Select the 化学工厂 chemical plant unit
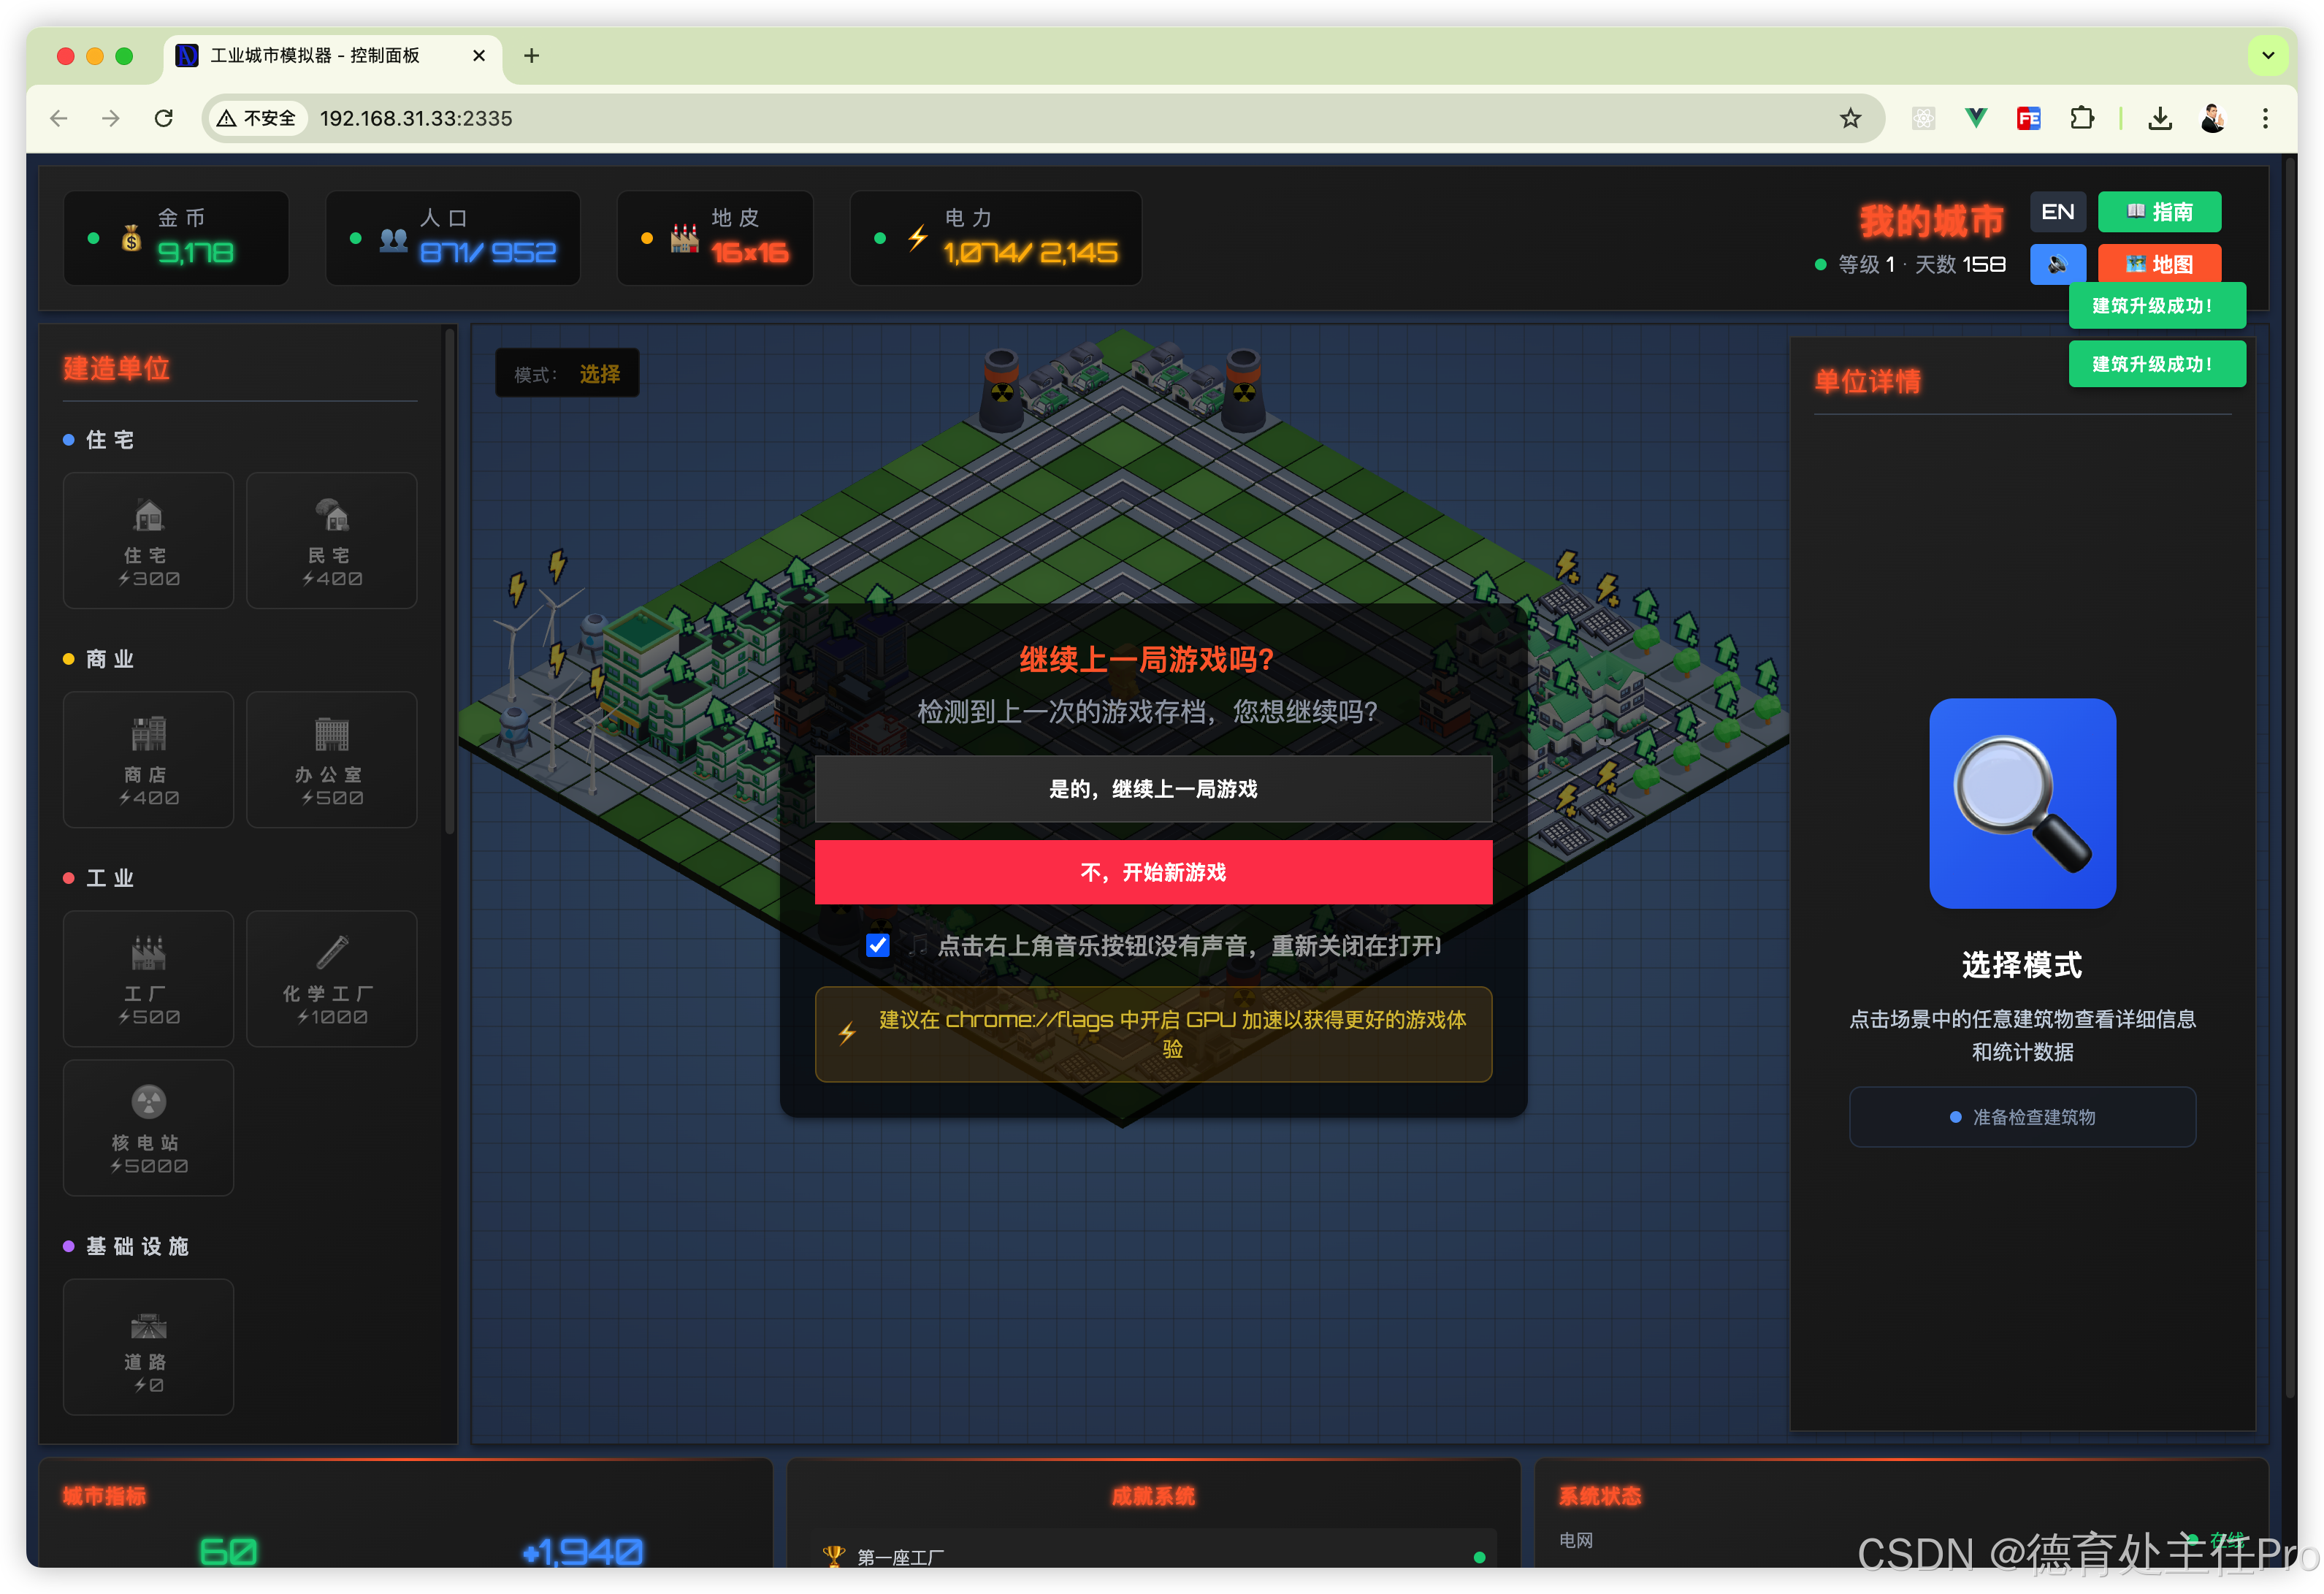The width and height of the screenshot is (2324, 1594). pos(331,978)
